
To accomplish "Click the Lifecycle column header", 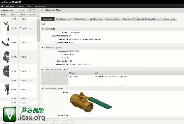I will (23, 15).
